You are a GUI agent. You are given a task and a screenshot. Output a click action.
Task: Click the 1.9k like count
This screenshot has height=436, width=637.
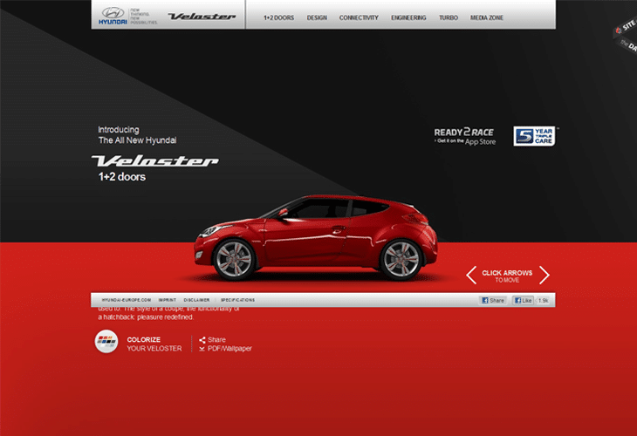pos(543,301)
